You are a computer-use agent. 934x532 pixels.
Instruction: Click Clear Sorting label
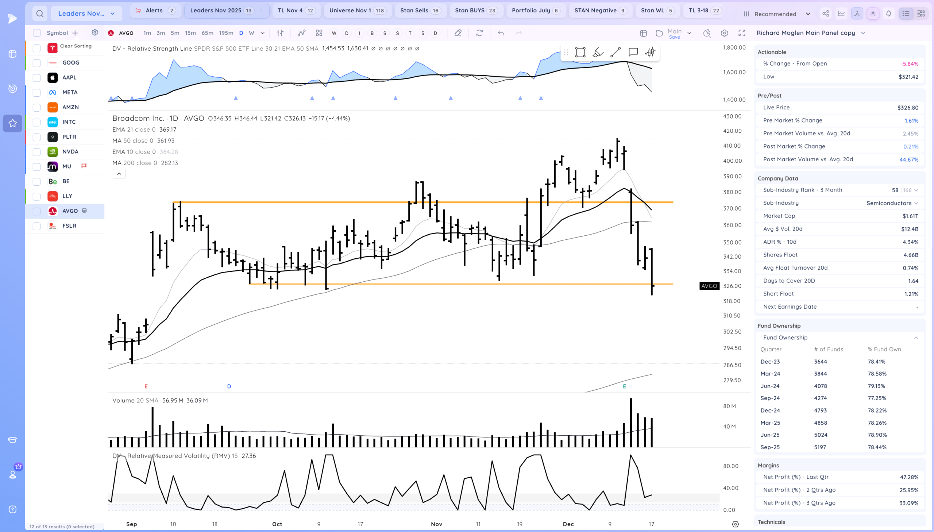point(76,46)
